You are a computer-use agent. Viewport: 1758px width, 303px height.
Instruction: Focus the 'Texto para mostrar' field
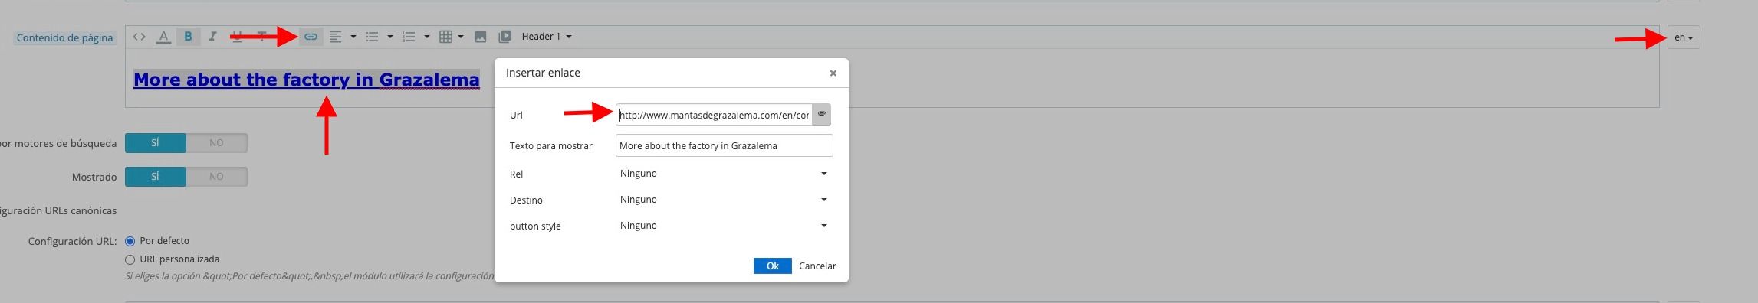click(x=725, y=145)
